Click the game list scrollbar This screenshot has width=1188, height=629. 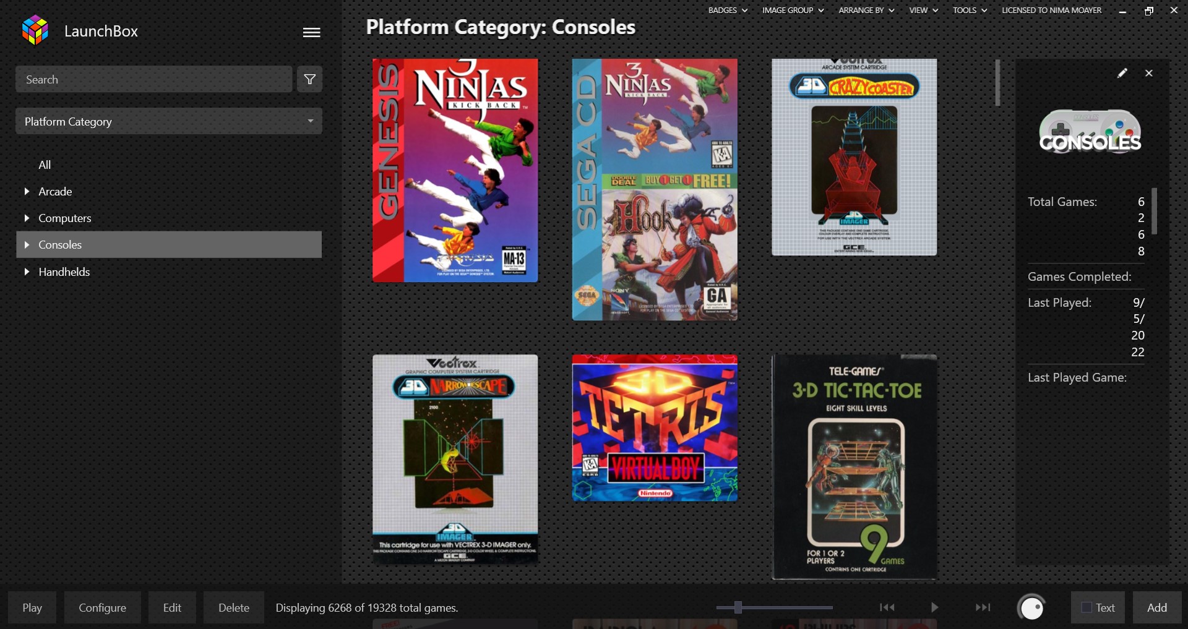pos(997,82)
